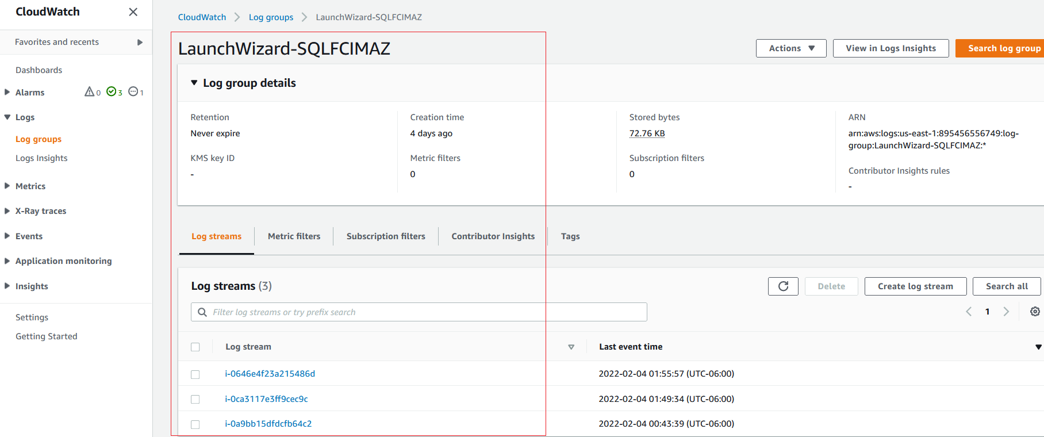Image resolution: width=1044 pixels, height=437 pixels.
Task: Go to the previous page of streams
Action: [x=969, y=312]
